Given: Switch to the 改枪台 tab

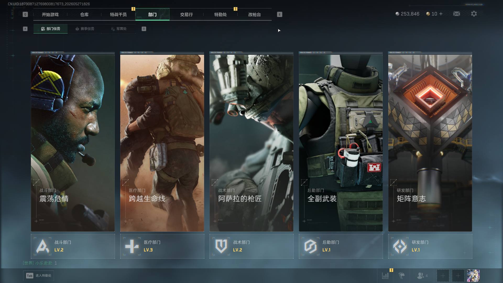Looking at the screenshot, I should point(255,14).
